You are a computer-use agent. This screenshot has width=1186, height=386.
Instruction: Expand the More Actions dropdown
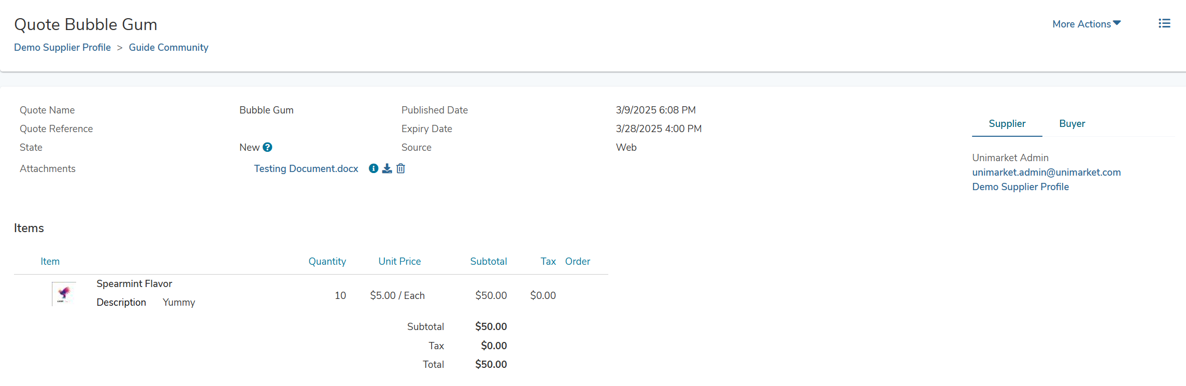coord(1087,24)
